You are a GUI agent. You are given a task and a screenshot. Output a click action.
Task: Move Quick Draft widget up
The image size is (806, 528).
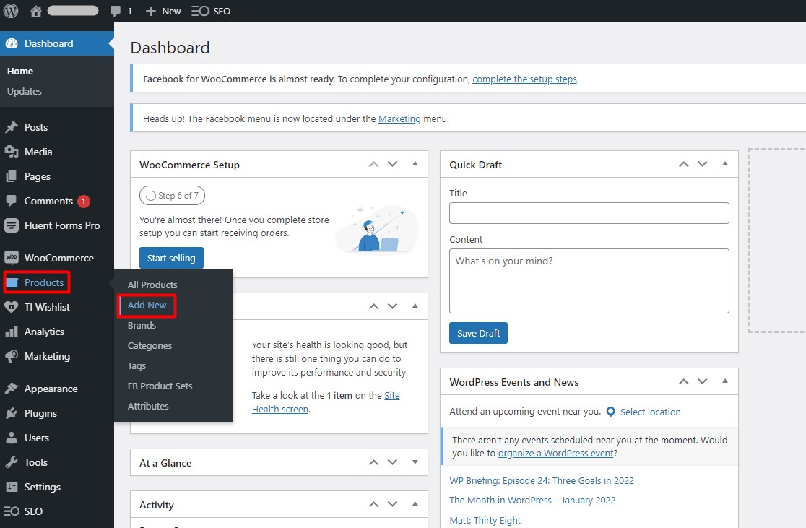point(684,164)
